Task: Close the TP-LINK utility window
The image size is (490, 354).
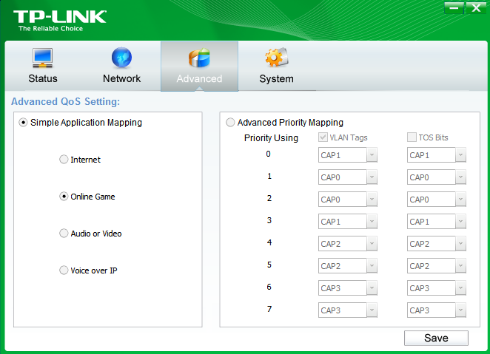Action: point(476,7)
